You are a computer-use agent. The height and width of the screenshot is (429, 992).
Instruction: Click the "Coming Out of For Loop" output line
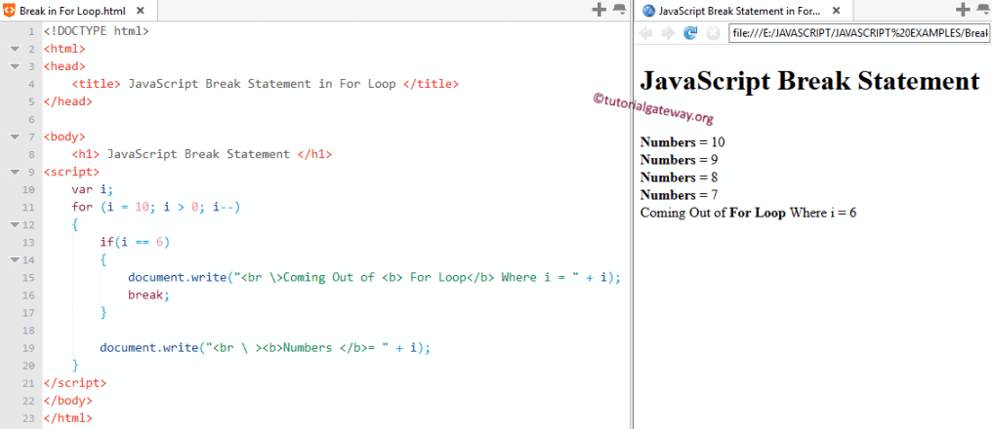click(x=749, y=213)
